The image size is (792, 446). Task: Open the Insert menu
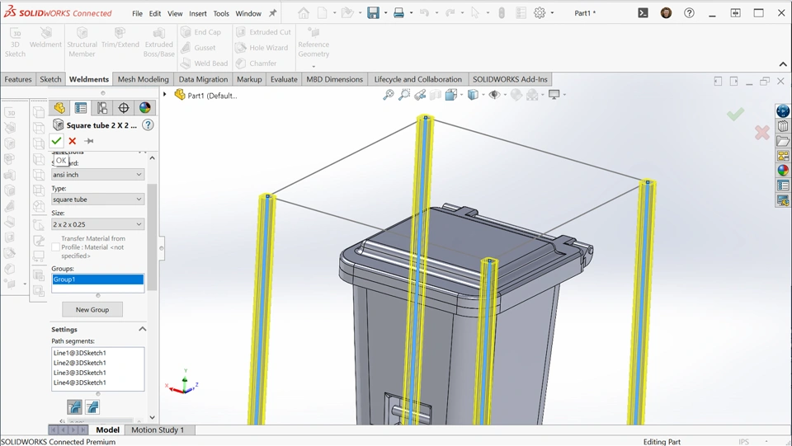pos(198,14)
